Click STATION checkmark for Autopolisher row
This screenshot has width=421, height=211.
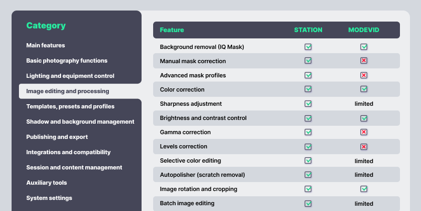(308, 175)
